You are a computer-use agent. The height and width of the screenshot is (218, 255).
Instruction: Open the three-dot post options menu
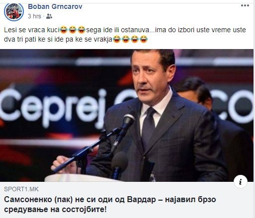245,5
